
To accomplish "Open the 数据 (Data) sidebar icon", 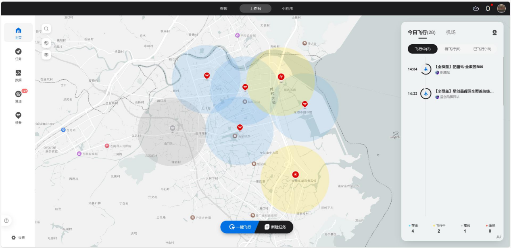I will (18, 75).
